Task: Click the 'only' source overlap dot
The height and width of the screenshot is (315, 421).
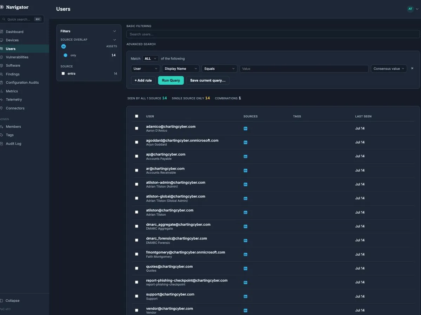Action: 65,55
